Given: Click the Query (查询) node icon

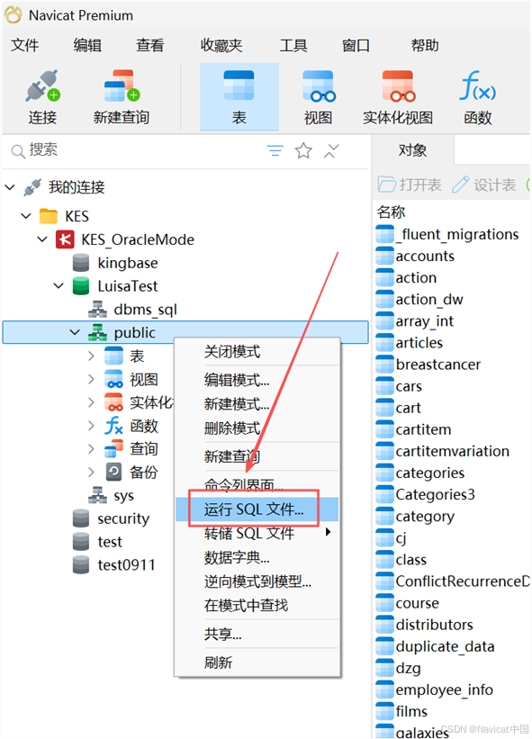Looking at the screenshot, I should coord(113,448).
